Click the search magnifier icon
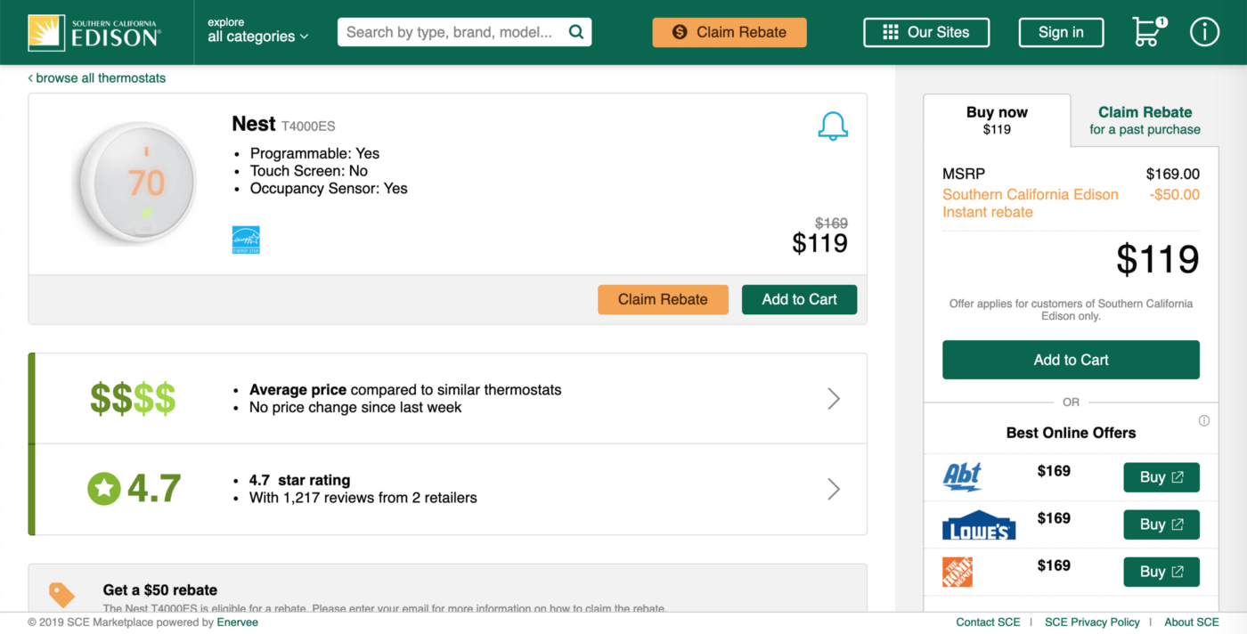Screen dimensions: 1247x634 pos(576,32)
